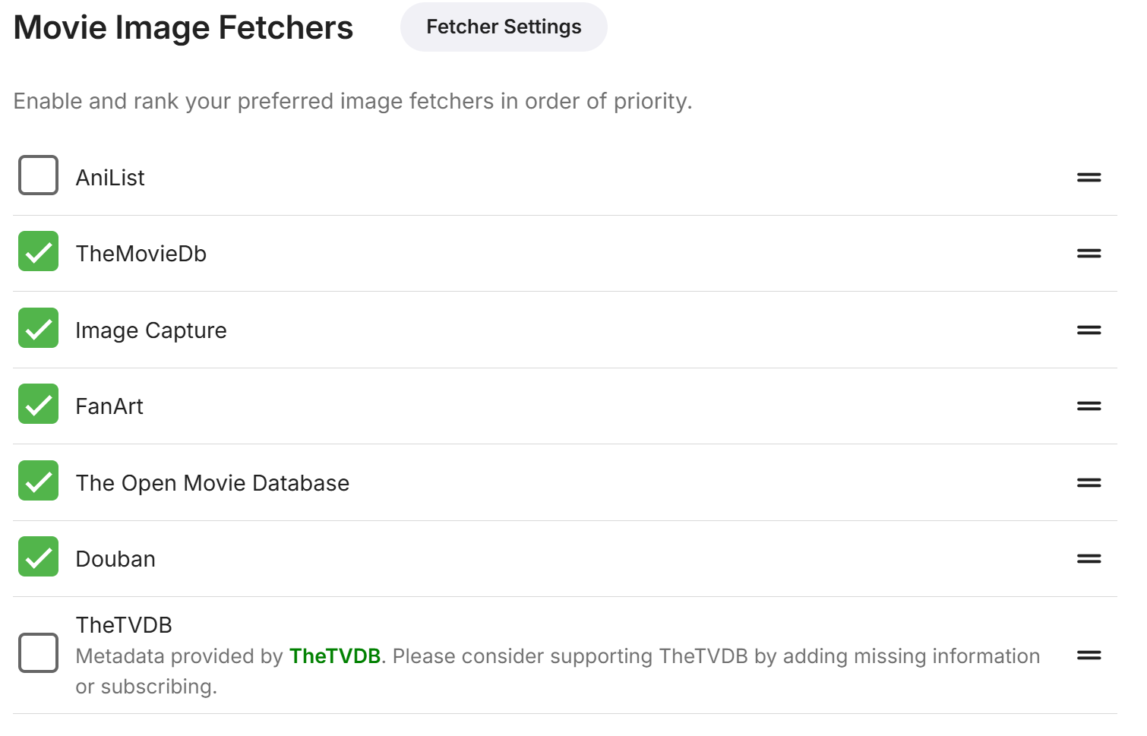The image size is (1147, 736).
Task: Click the Image Capture drag handle
Action: click(x=1089, y=330)
